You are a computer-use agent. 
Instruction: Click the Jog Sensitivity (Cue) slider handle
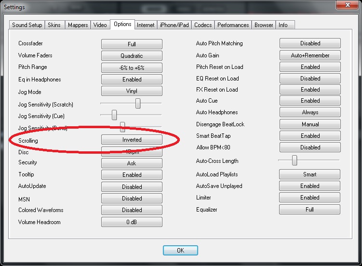114,115
